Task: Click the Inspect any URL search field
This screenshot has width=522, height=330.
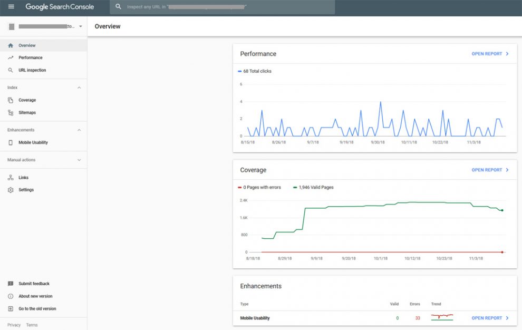Action: click(x=222, y=7)
